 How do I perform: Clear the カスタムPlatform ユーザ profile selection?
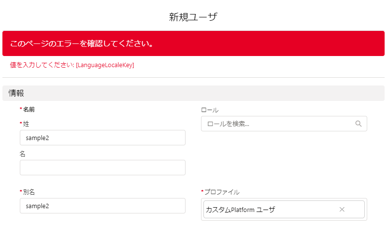coord(342,210)
